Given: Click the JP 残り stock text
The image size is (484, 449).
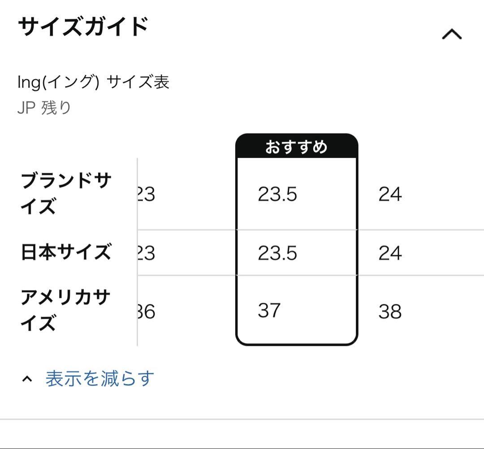Looking at the screenshot, I should [43, 106].
